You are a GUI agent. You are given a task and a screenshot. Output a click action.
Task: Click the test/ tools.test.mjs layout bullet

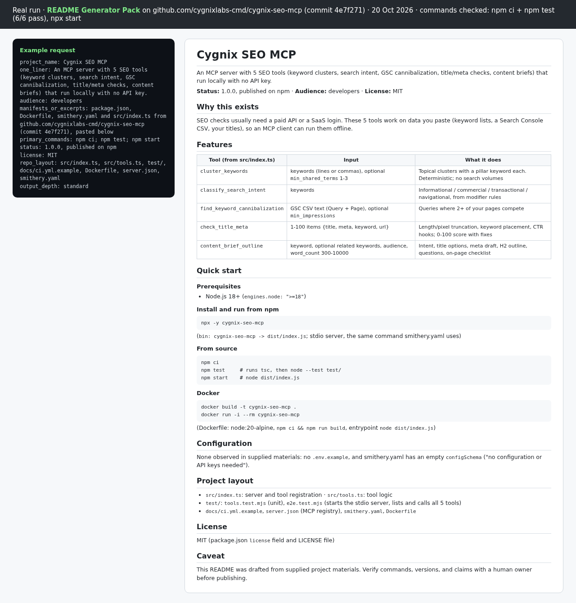pos(333,503)
